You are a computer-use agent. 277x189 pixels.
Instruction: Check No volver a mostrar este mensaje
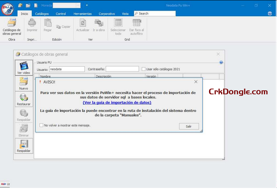(42, 125)
